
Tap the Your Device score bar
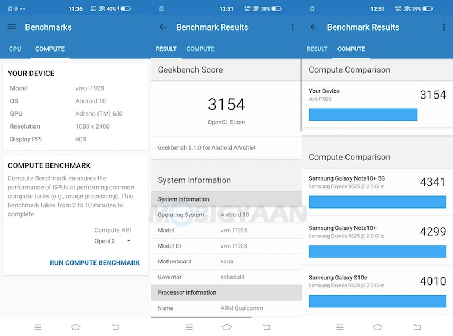(x=363, y=114)
